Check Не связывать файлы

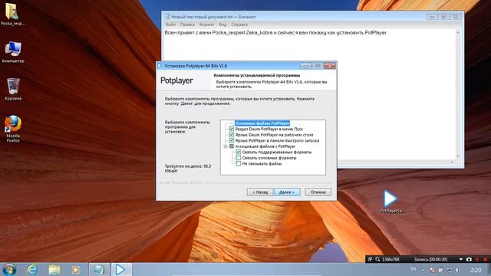tap(239, 163)
